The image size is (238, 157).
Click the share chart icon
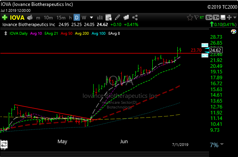[135, 17]
